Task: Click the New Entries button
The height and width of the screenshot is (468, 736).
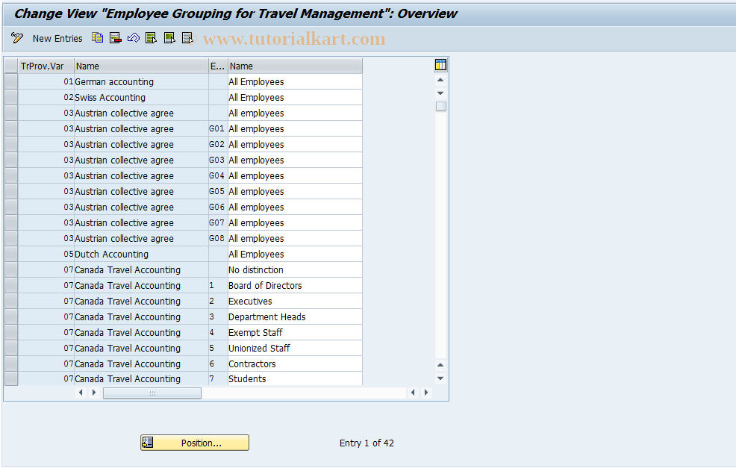Action: point(57,39)
